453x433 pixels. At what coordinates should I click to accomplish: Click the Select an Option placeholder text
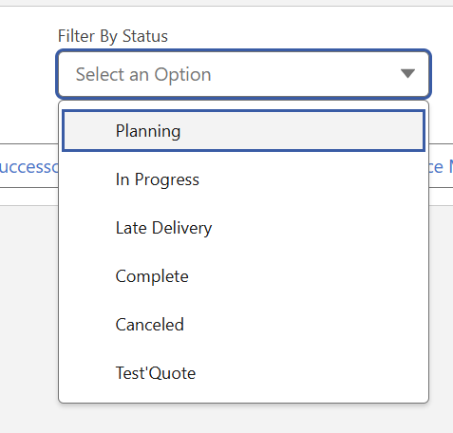pyautogui.click(x=143, y=75)
